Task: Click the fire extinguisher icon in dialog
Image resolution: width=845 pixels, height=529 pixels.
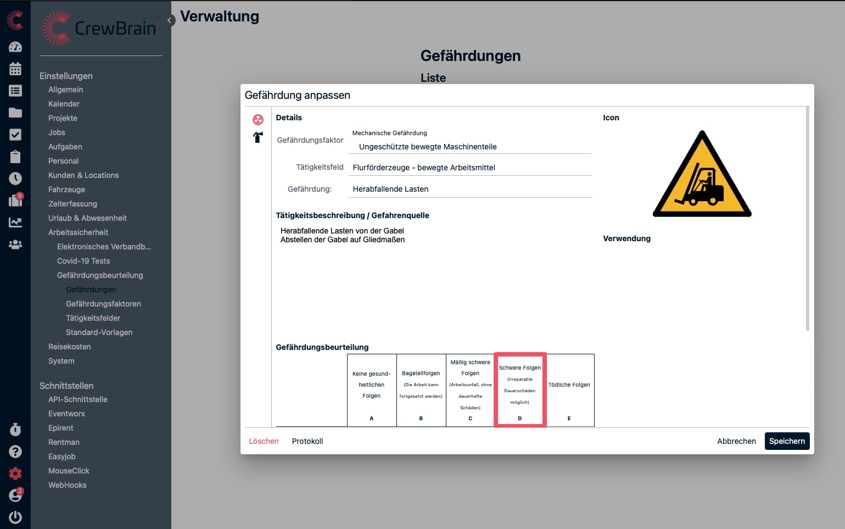Action: tap(258, 137)
